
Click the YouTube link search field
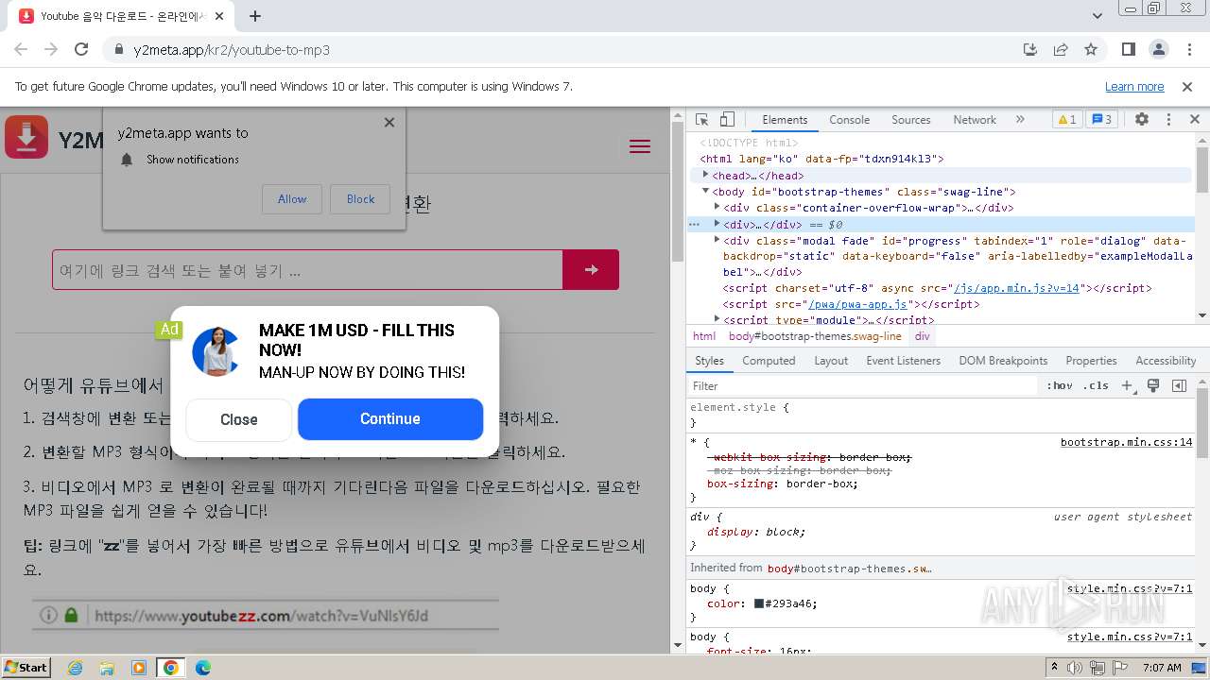307,270
